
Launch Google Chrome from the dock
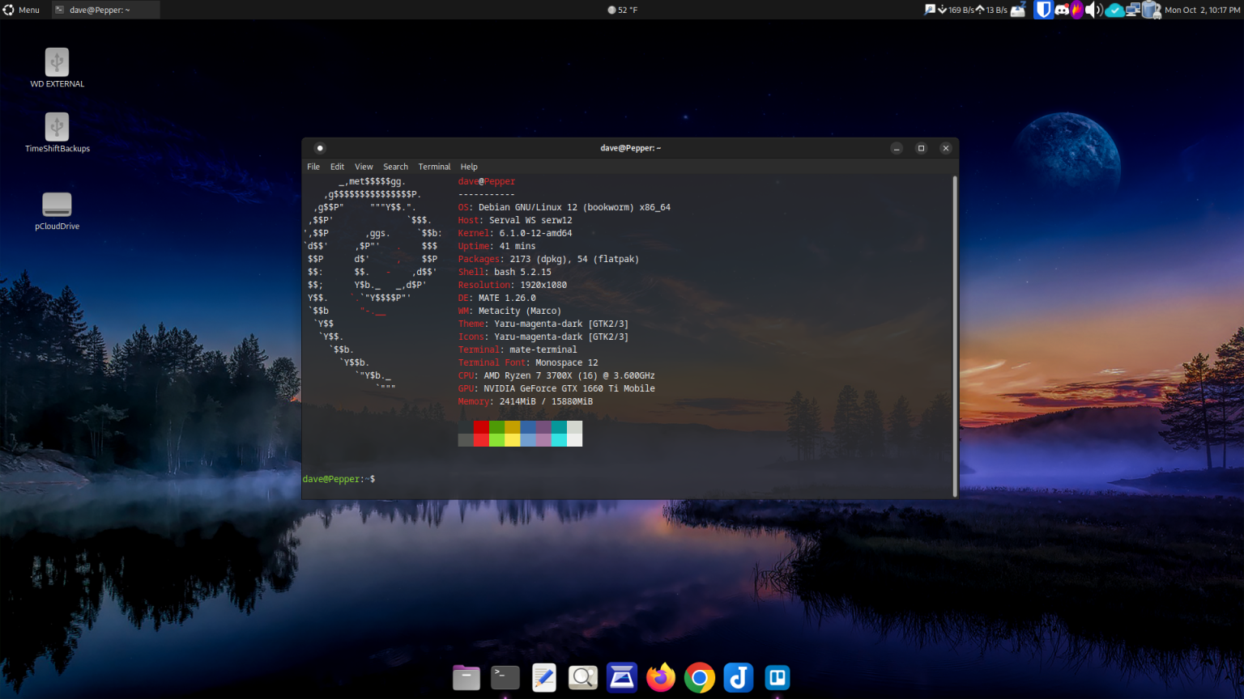click(699, 678)
